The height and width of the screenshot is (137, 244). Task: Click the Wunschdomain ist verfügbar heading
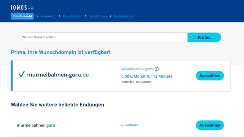(60, 52)
